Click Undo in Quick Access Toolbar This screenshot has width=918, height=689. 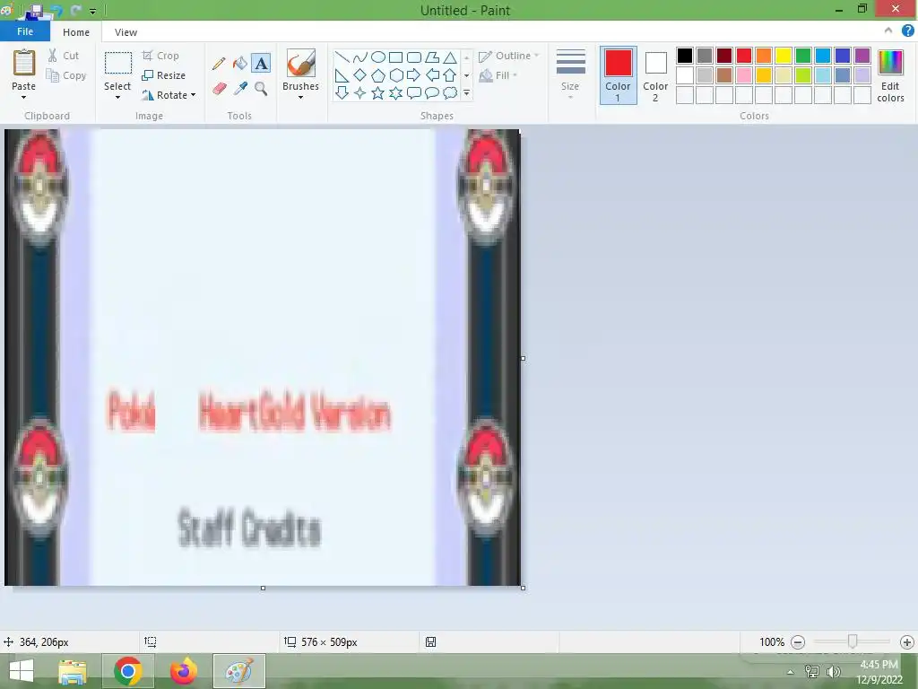[x=56, y=10]
